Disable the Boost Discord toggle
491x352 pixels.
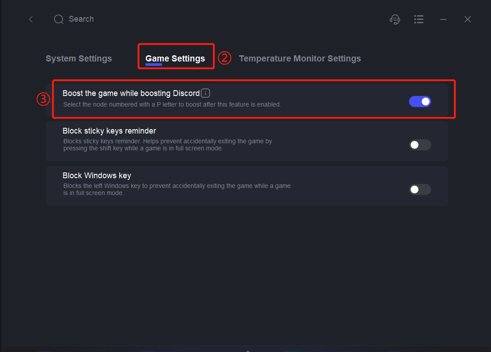[420, 101]
